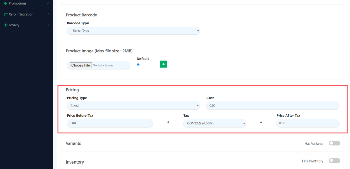Click the Promotions tag icon in sidebar
350x169 pixels.
point(5,3)
